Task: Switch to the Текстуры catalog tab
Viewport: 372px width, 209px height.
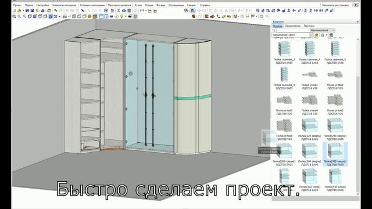Action: [x=309, y=26]
